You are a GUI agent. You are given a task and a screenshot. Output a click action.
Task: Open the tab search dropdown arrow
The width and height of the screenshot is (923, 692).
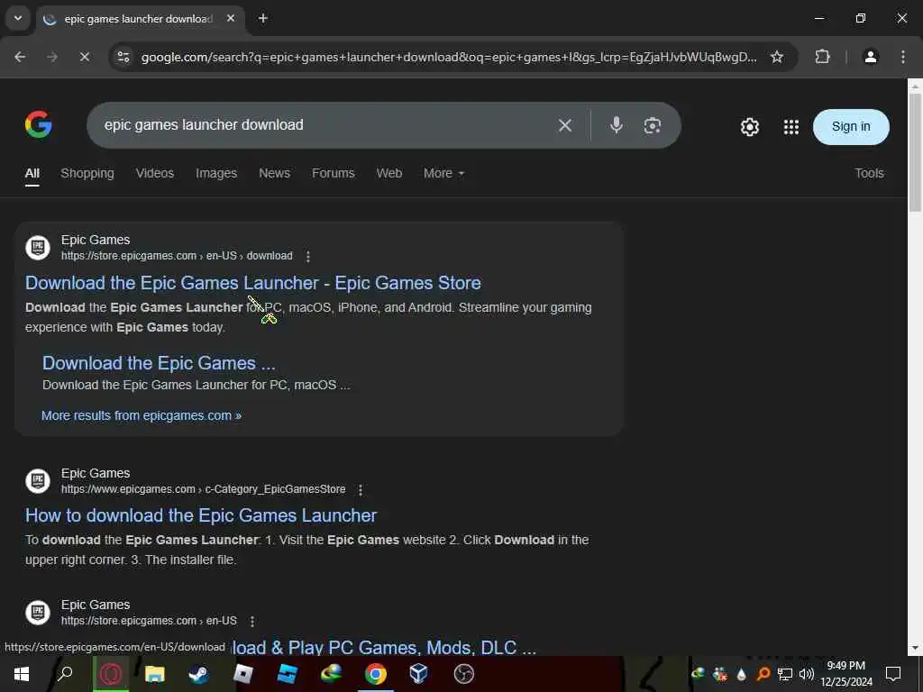pos(18,18)
